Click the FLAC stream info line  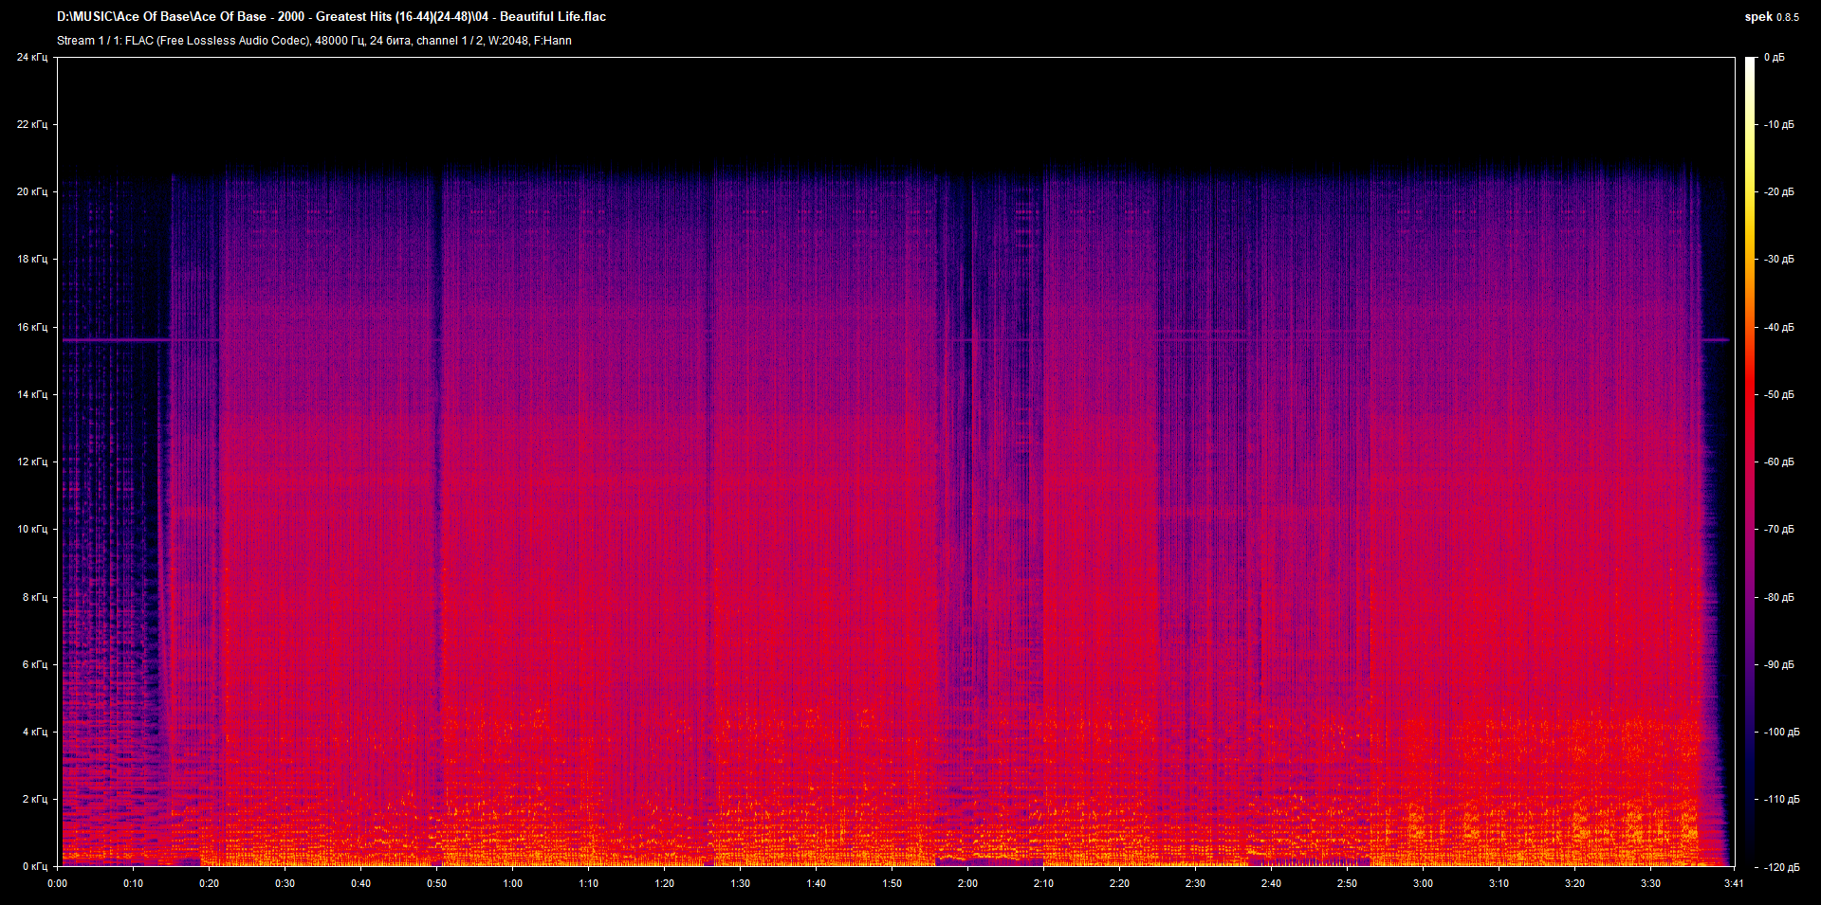pos(314,41)
